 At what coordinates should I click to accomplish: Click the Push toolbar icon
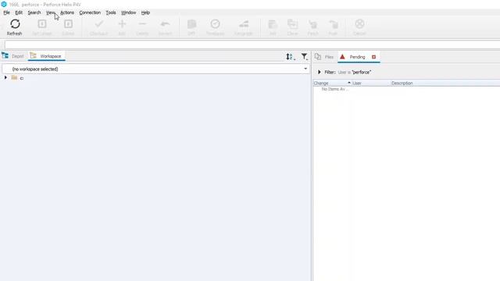pos(334,24)
